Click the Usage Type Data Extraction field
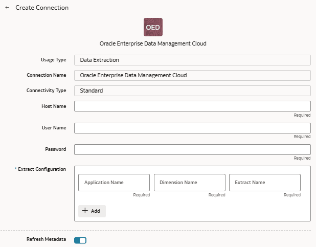The height and width of the screenshot is (247, 316). point(192,60)
